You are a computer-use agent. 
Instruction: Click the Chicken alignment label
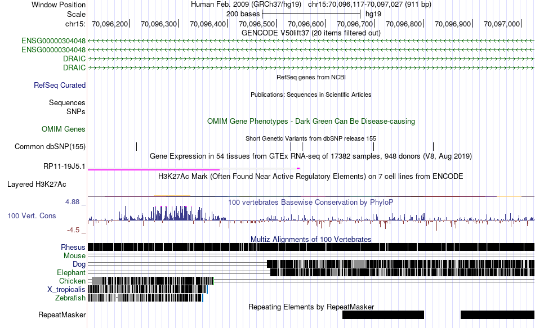(x=72, y=281)
